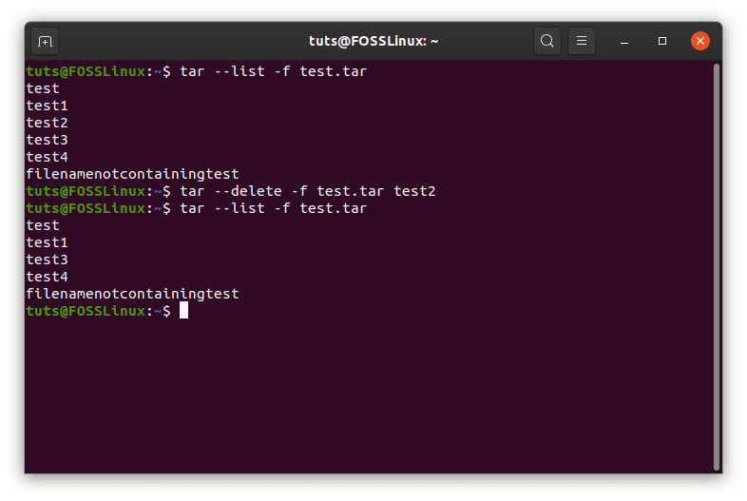Viewport: 747px width, 501px height.
Task: Click test1 in the second archive listing
Action: tap(47, 242)
